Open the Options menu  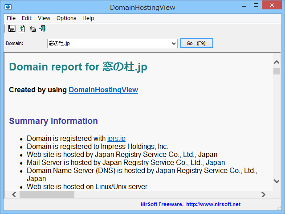click(x=66, y=18)
